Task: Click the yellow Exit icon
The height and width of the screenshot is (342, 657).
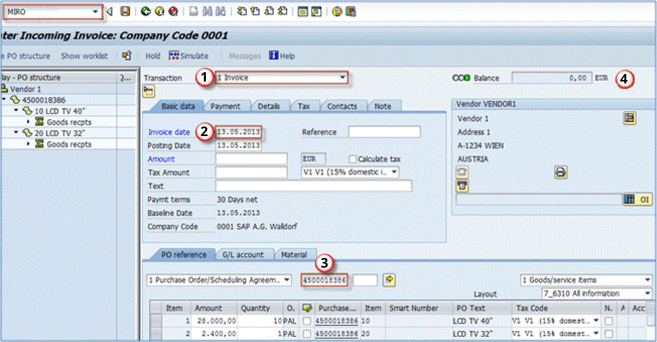Action: click(x=159, y=11)
